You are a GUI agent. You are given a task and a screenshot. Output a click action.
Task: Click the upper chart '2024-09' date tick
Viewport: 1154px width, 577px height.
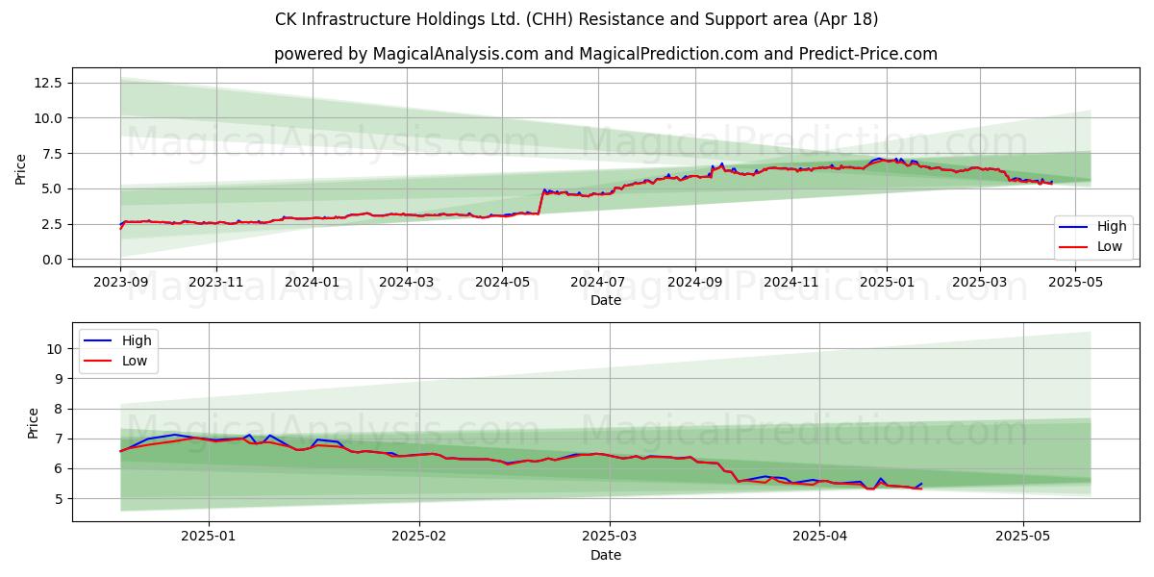[695, 283]
